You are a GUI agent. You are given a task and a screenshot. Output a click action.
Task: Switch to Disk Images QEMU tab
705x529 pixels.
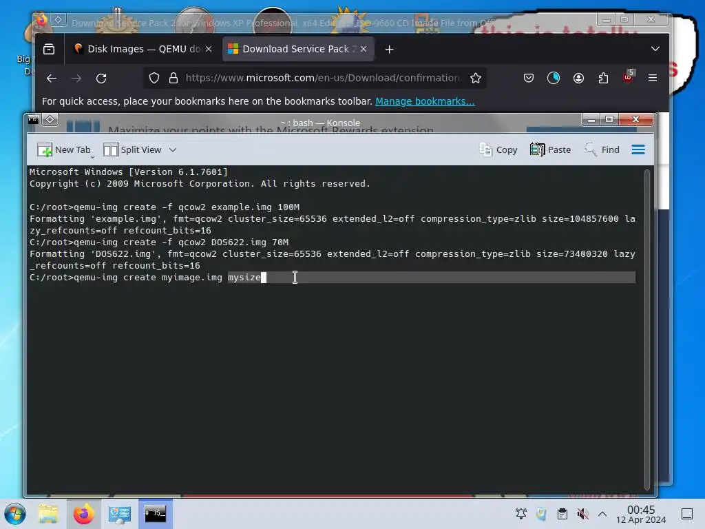click(x=142, y=49)
